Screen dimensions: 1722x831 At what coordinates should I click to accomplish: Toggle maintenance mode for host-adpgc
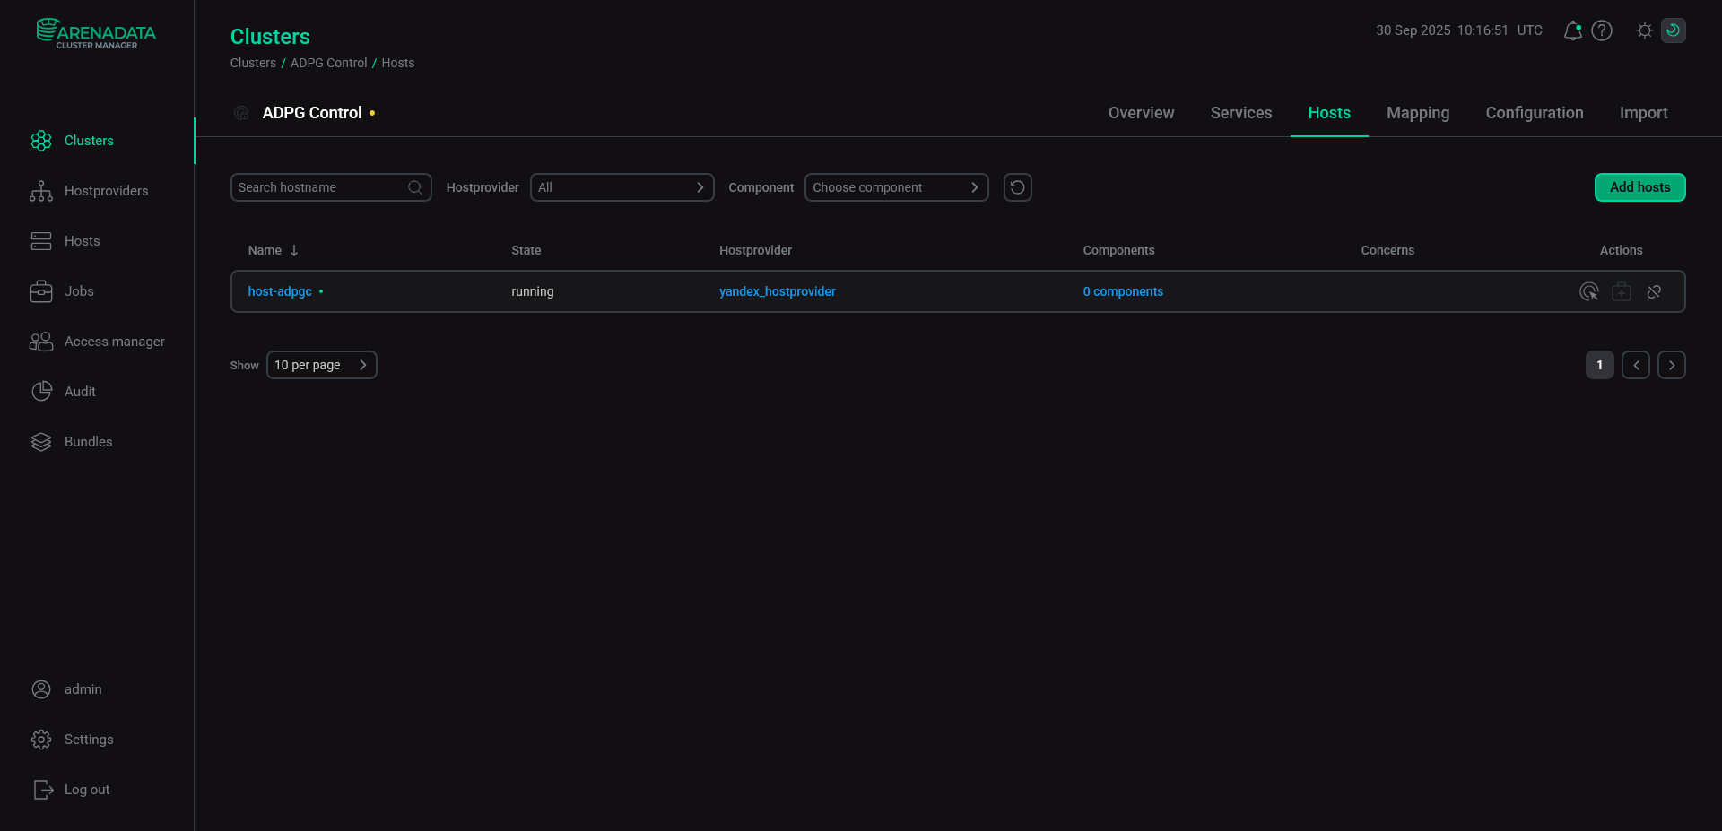pos(1622,291)
